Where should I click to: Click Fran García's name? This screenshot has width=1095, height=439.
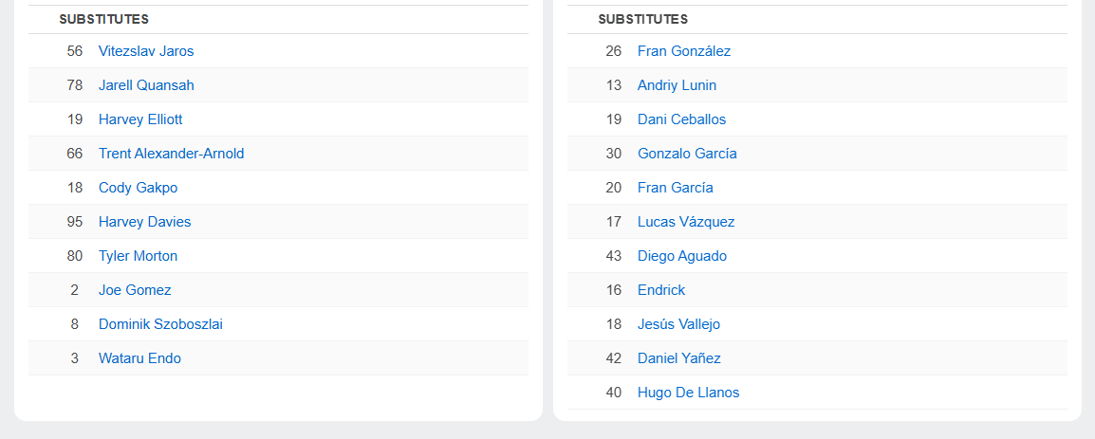coord(675,188)
